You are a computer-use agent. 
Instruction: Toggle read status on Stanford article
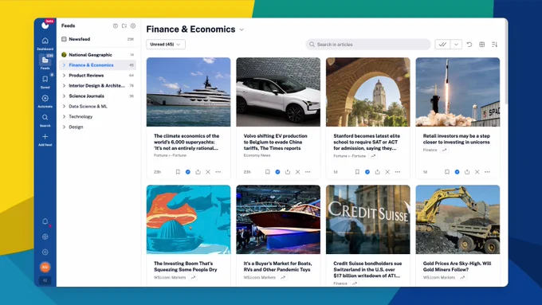pos(367,172)
